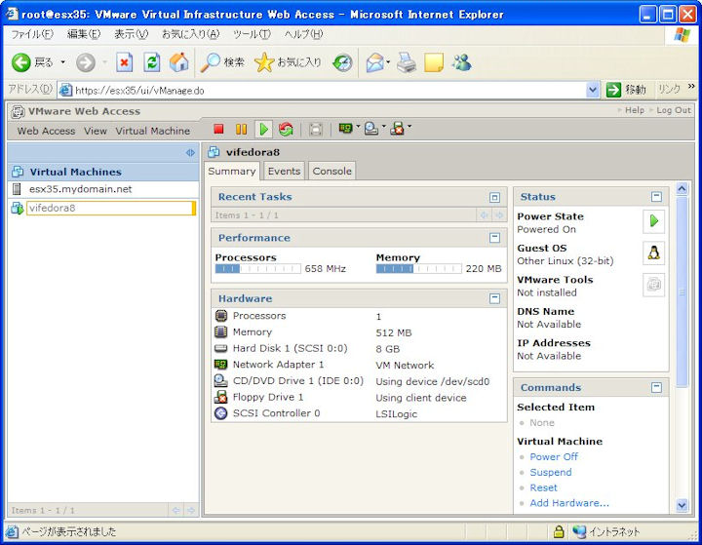Click the IE Stop icon

coord(124,62)
